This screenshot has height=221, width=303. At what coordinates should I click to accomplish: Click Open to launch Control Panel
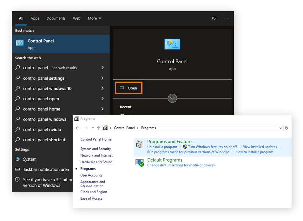(x=128, y=88)
